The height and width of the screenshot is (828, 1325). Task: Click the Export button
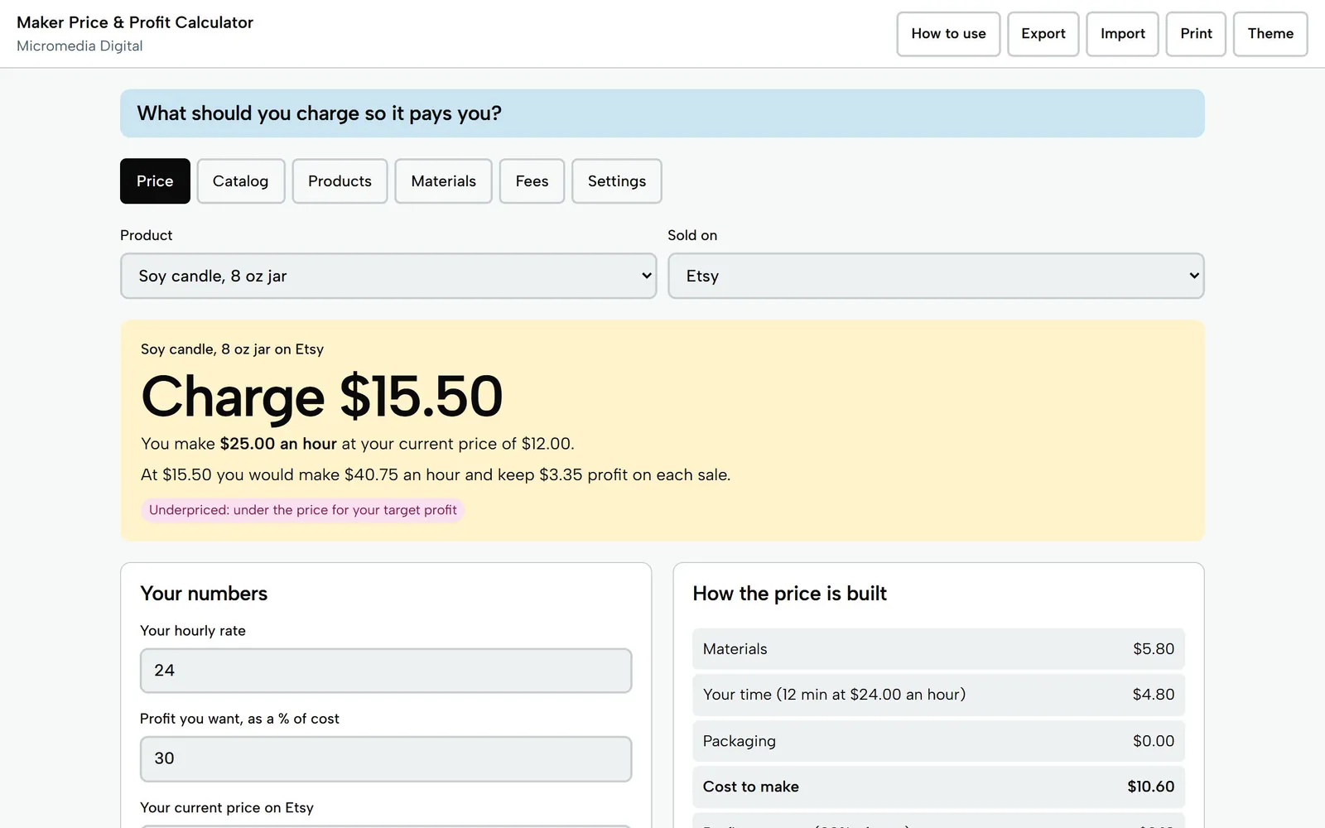point(1043,34)
